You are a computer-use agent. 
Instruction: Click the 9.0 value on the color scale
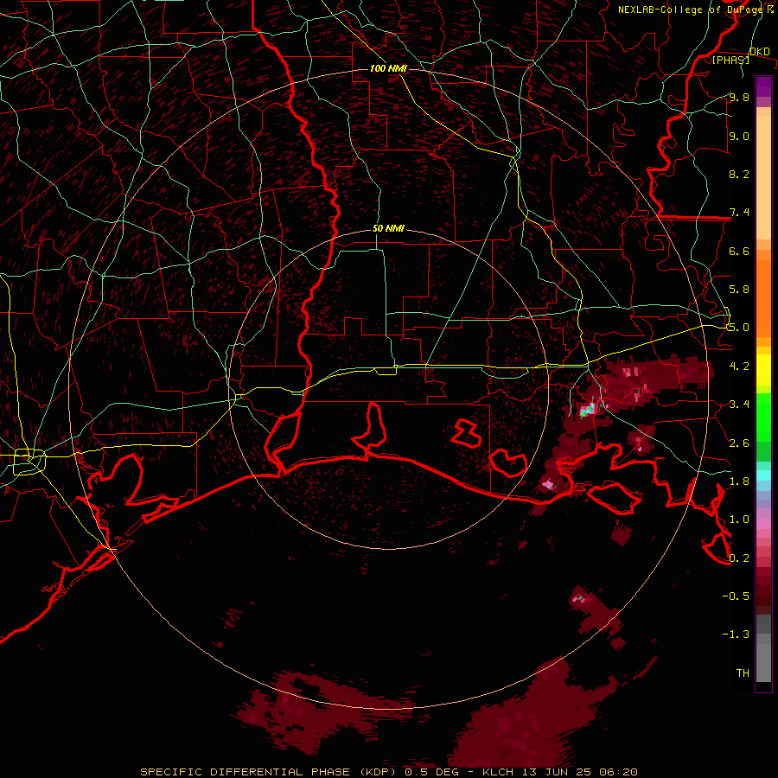739,136
